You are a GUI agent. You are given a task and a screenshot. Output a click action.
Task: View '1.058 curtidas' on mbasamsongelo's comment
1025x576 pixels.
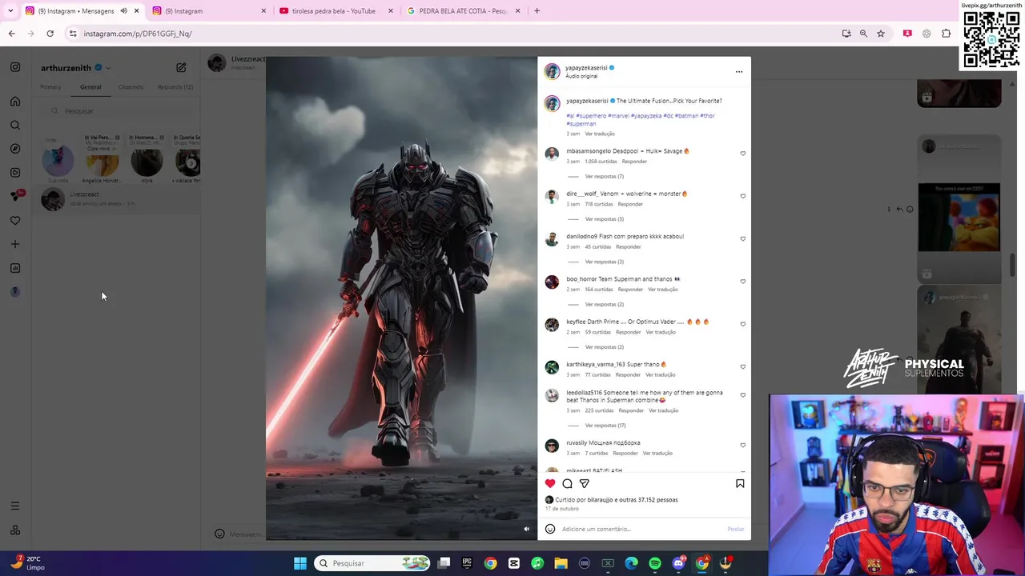pyautogui.click(x=599, y=162)
